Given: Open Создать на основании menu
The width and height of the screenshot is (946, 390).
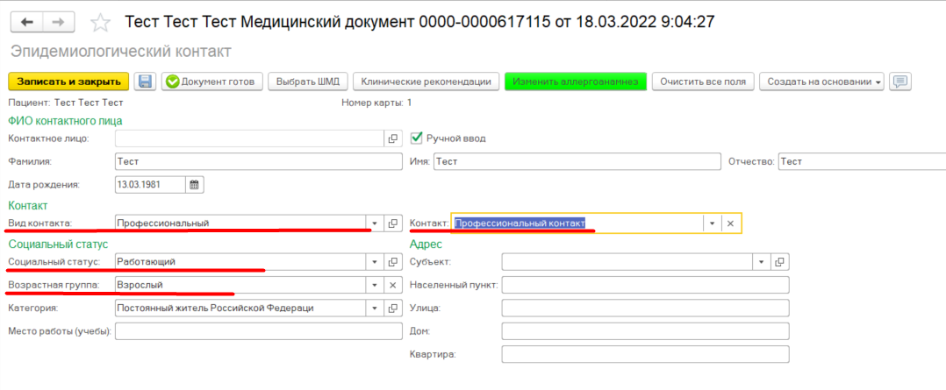Looking at the screenshot, I should [x=821, y=82].
